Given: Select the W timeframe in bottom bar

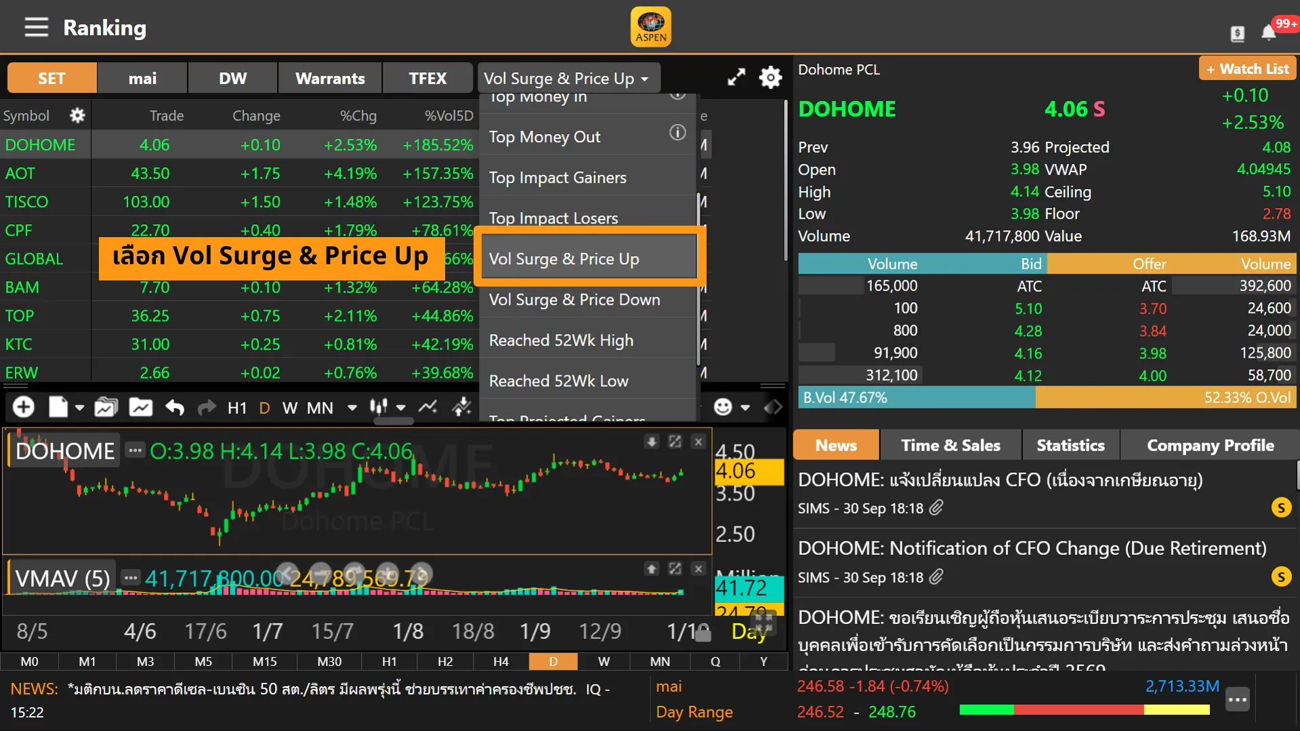Looking at the screenshot, I should click(604, 661).
